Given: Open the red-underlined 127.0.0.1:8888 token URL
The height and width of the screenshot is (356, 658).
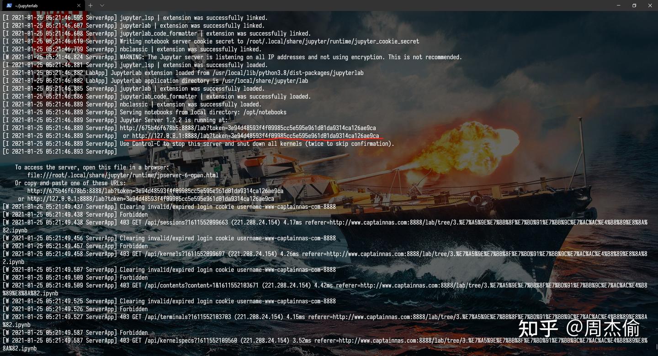Looking at the screenshot, I should [255, 136].
